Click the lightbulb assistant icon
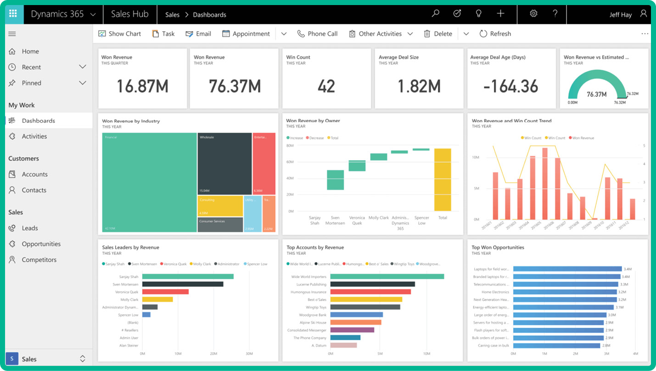 click(x=478, y=14)
